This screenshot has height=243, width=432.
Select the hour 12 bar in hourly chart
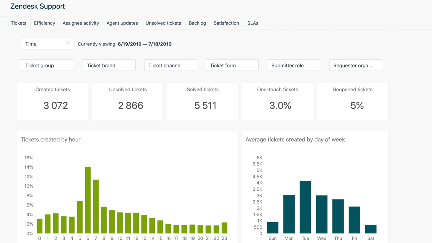pyautogui.click(x=136, y=223)
